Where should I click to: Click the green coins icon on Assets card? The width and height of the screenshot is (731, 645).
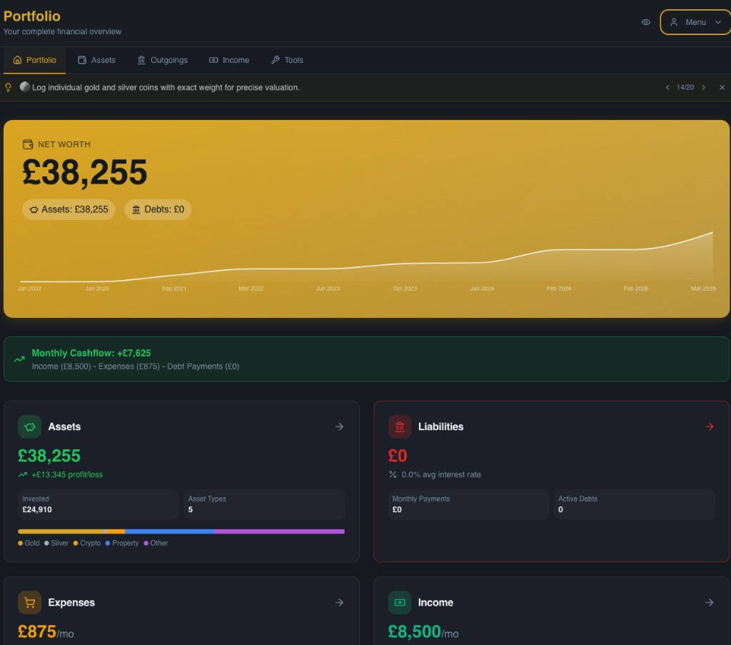point(29,426)
